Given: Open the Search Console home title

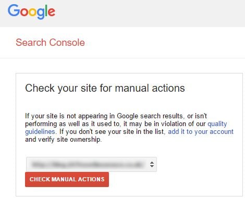Looking at the screenshot, I should pos(50,42).
